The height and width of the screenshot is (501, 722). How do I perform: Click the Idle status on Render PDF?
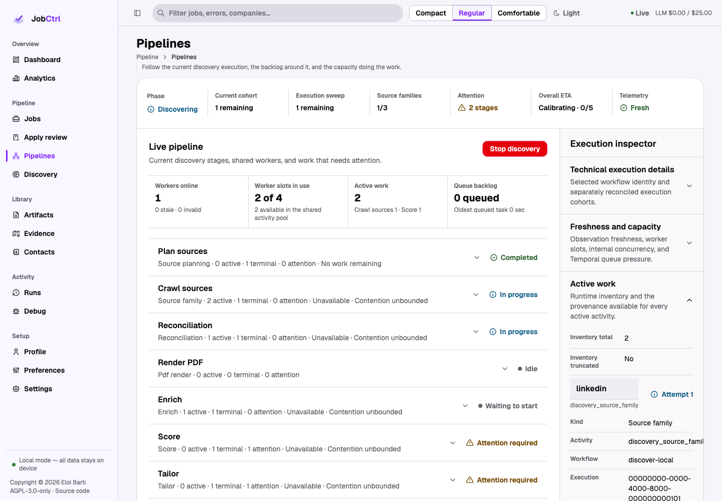tap(527, 369)
